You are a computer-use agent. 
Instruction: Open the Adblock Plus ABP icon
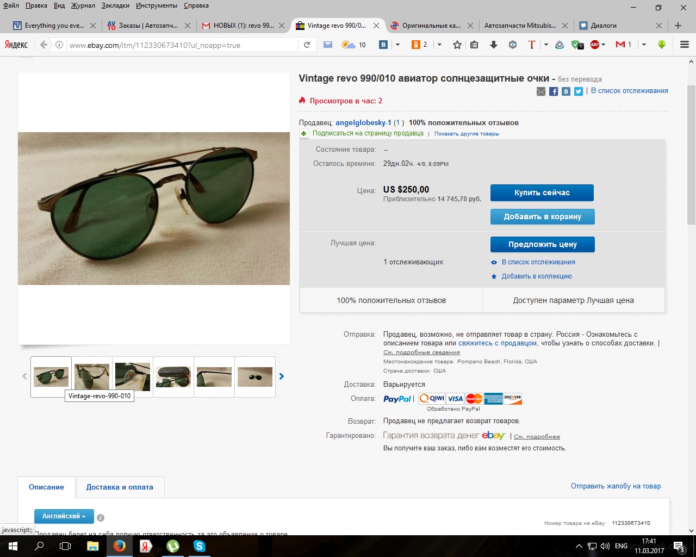pos(595,45)
